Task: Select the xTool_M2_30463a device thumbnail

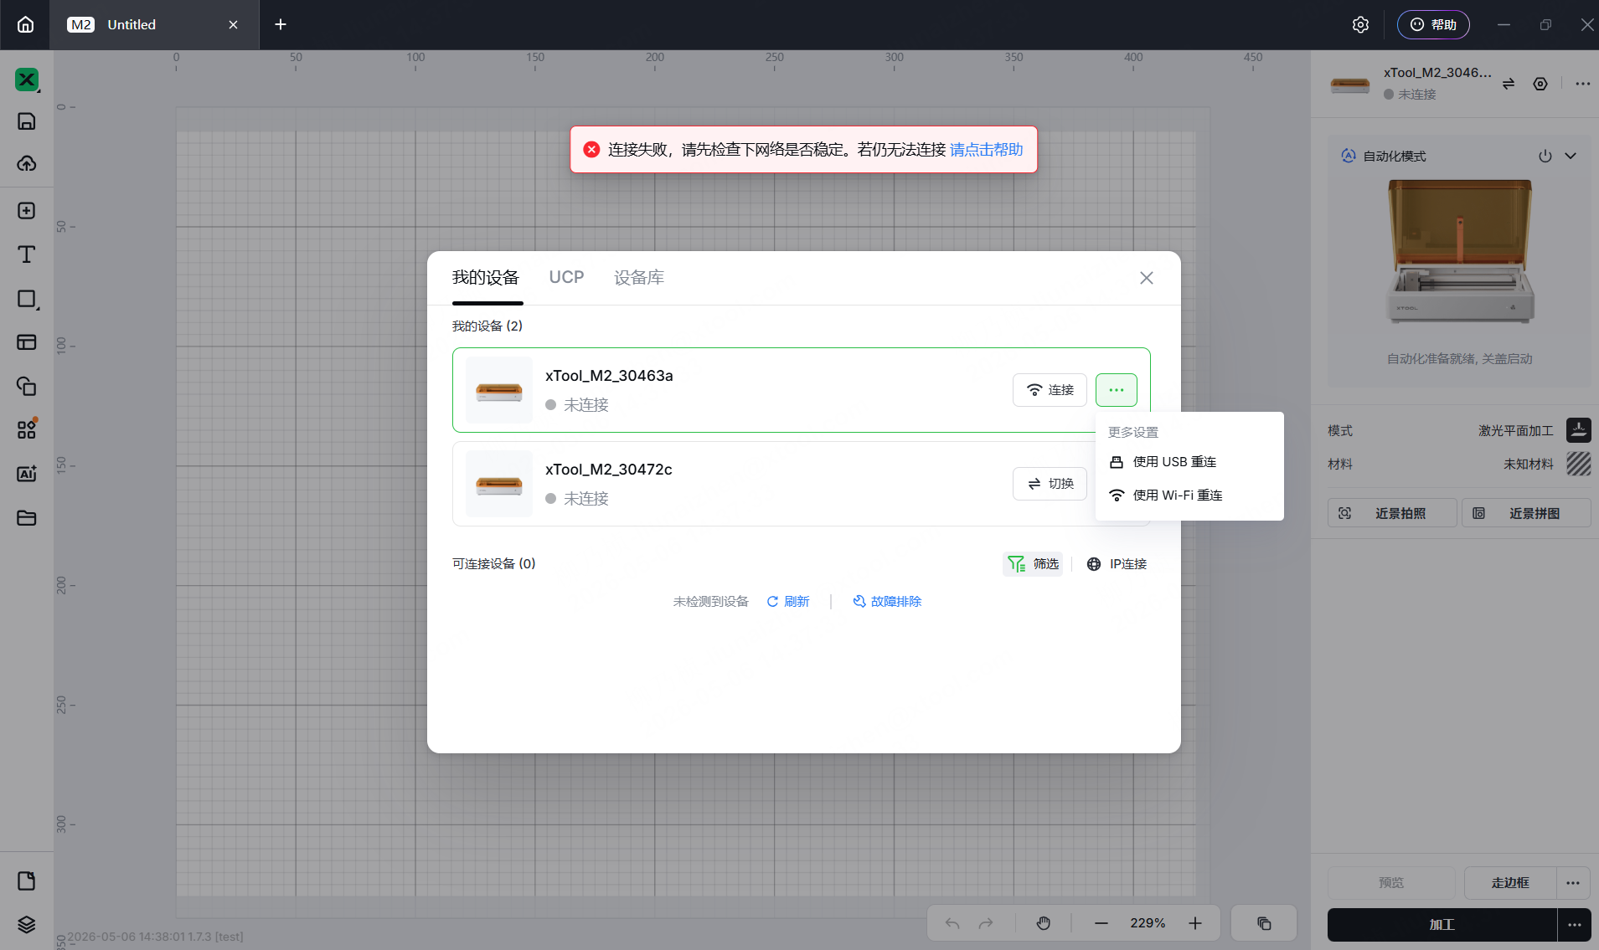Action: [x=499, y=390]
